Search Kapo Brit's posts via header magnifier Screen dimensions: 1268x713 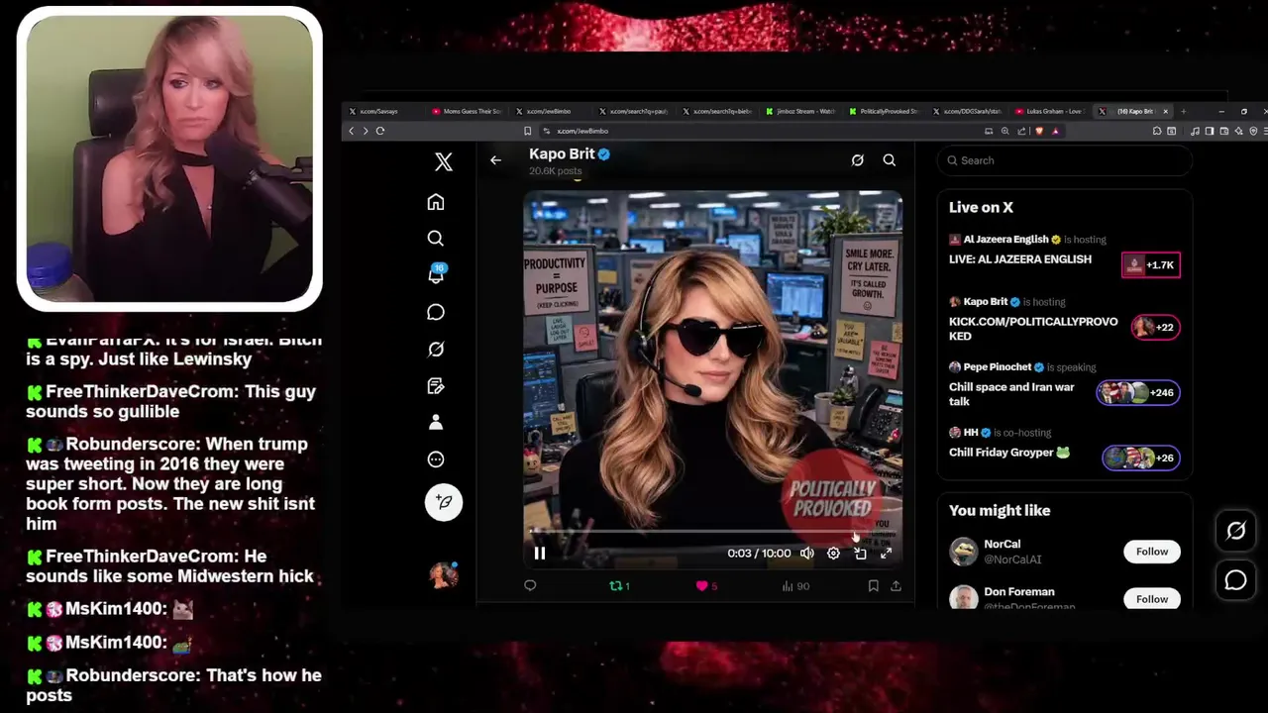coord(890,160)
